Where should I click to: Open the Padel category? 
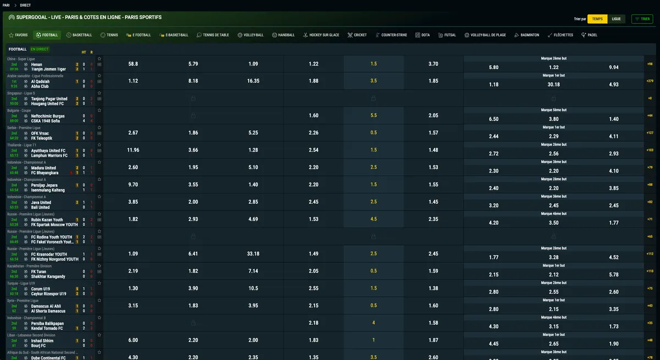(x=588, y=35)
